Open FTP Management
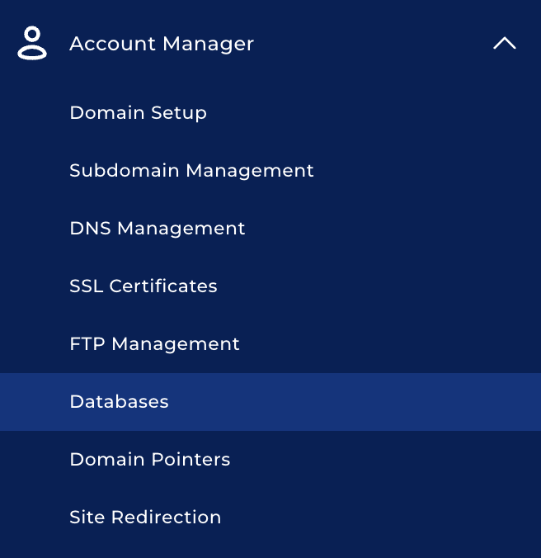The image size is (541, 558). [x=154, y=344]
